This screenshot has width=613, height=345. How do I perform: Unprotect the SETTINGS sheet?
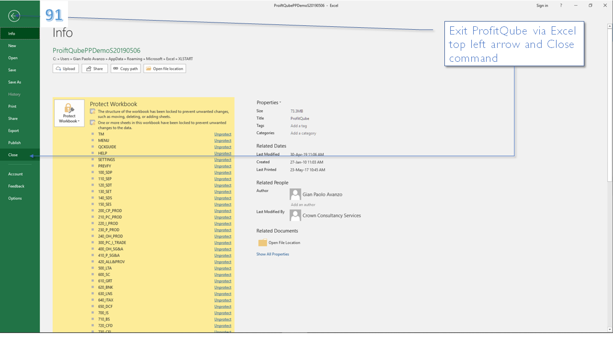pos(223,160)
